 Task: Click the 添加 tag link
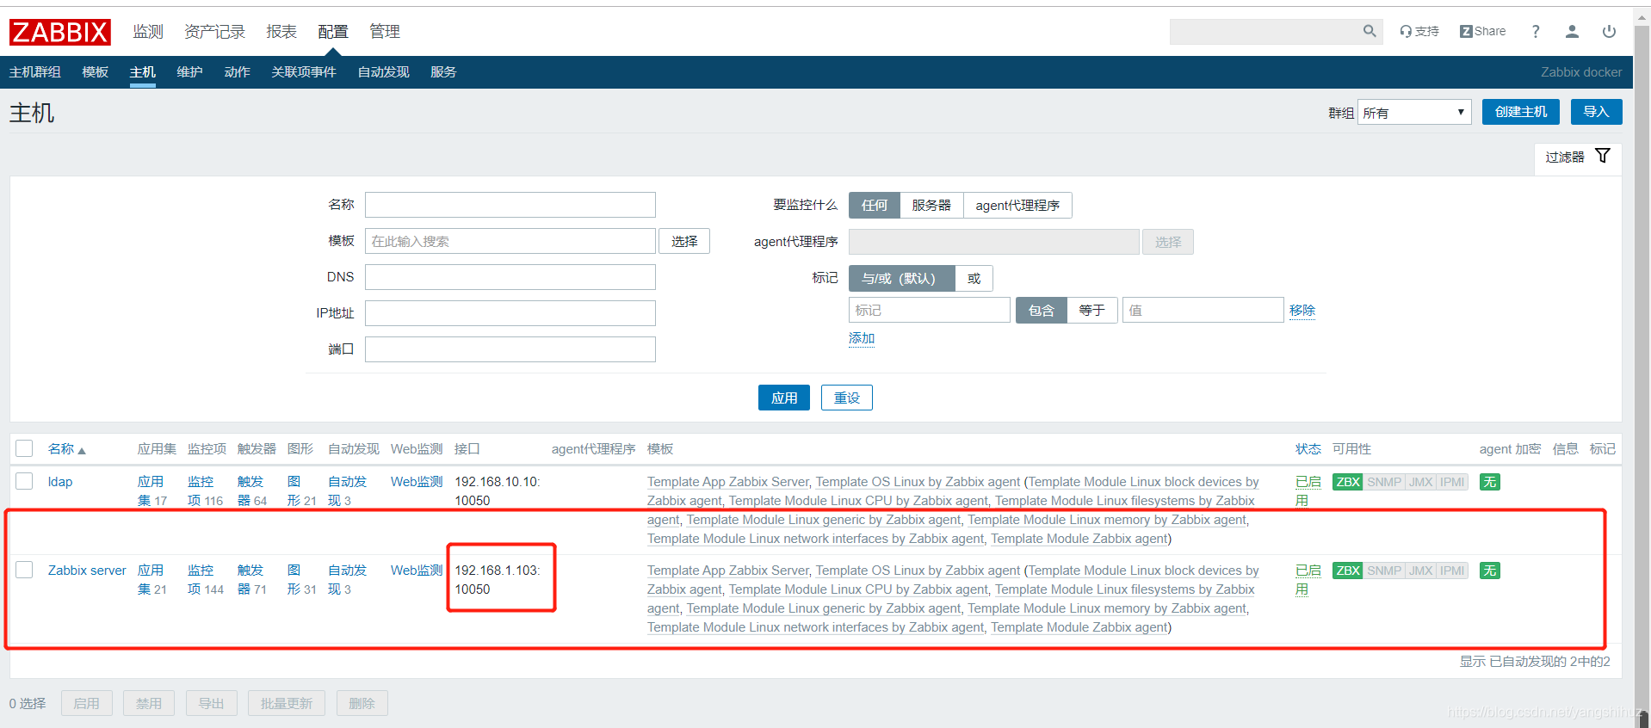[862, 338]
